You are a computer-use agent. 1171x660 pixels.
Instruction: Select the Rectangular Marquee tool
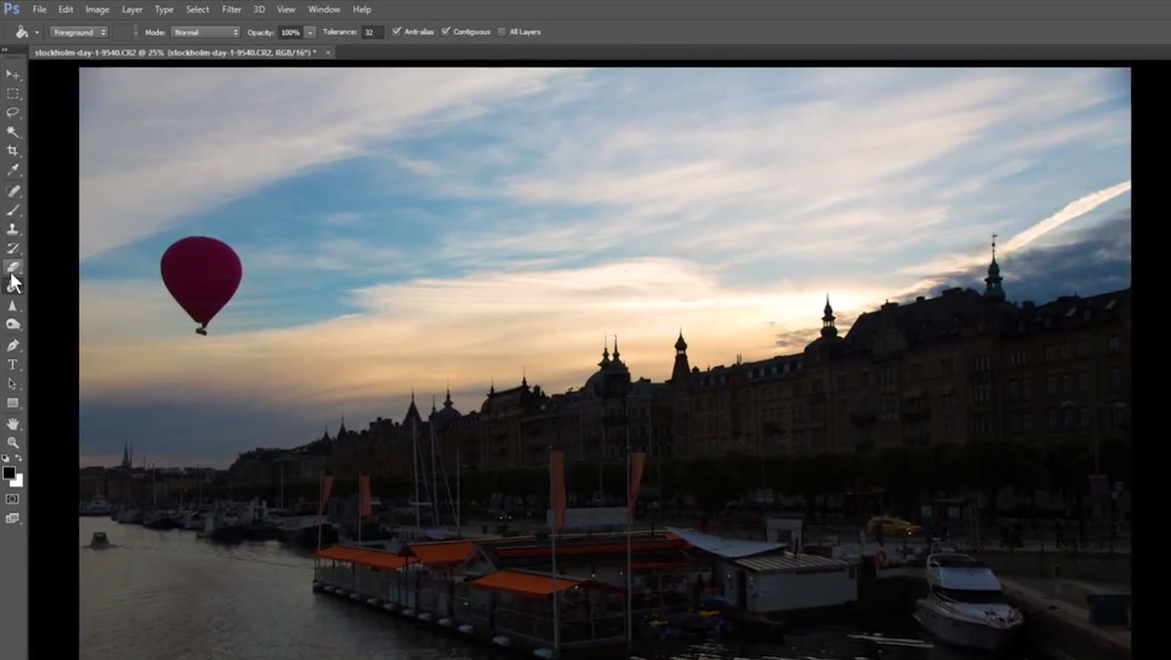click(x=13, y=94)
